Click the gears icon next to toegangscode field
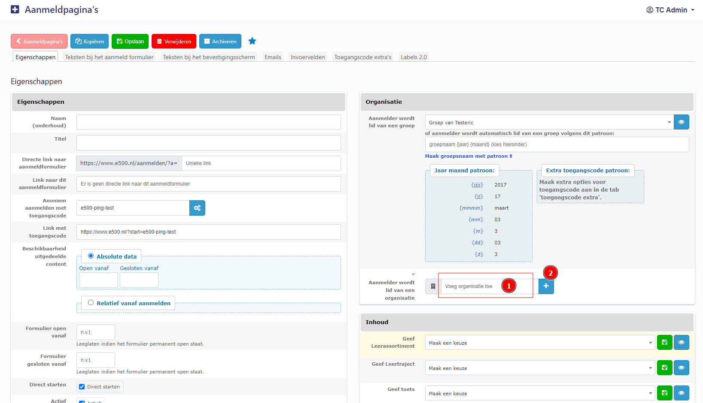Image resolution: width=703 pixels, height=403 pixels. tap(197, 208)
